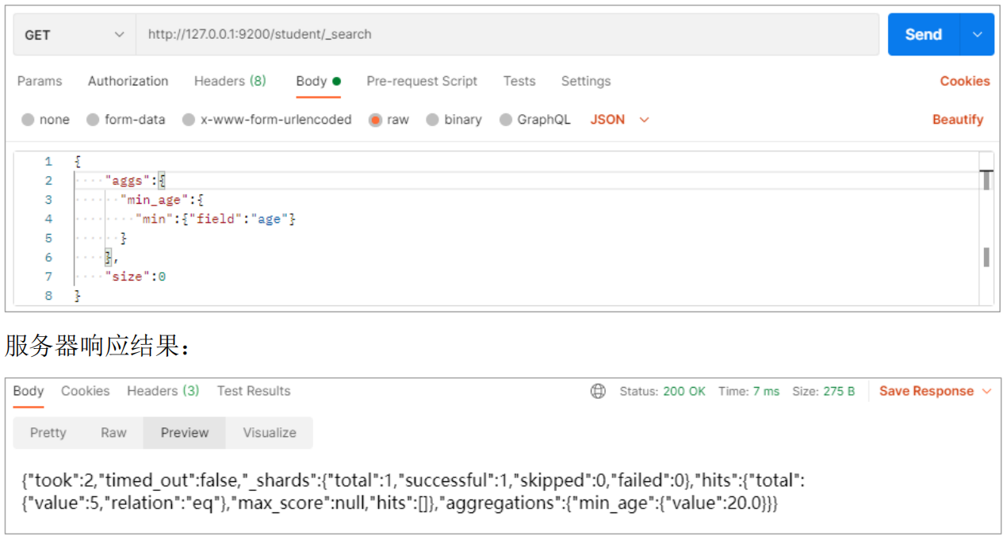The image size is (1007, 540).
Task: Open the GET method dropdown
Action: [75, 35]
